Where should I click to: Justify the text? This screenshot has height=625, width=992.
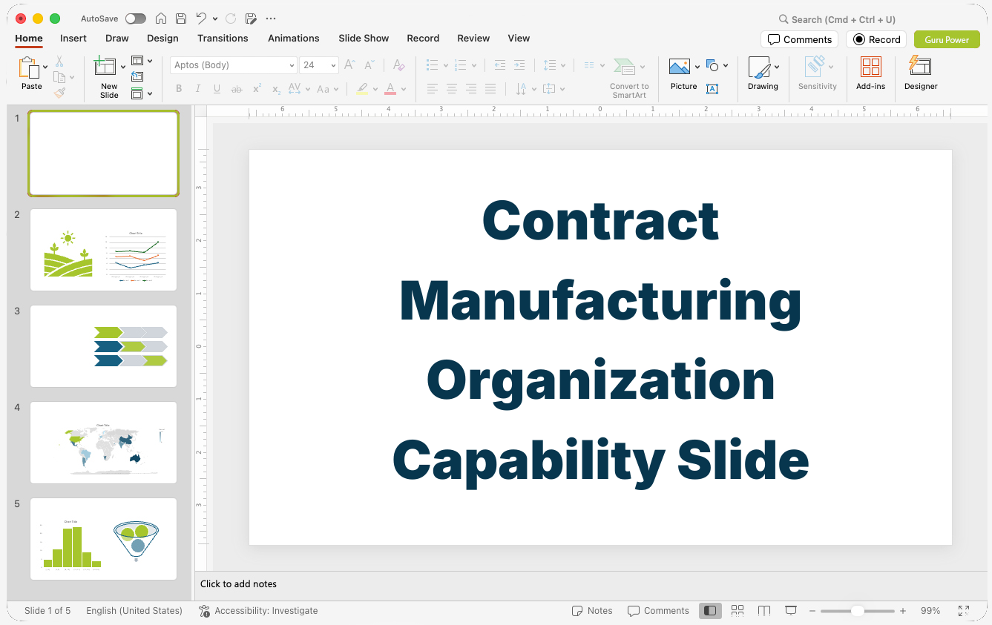click(490, 89)
